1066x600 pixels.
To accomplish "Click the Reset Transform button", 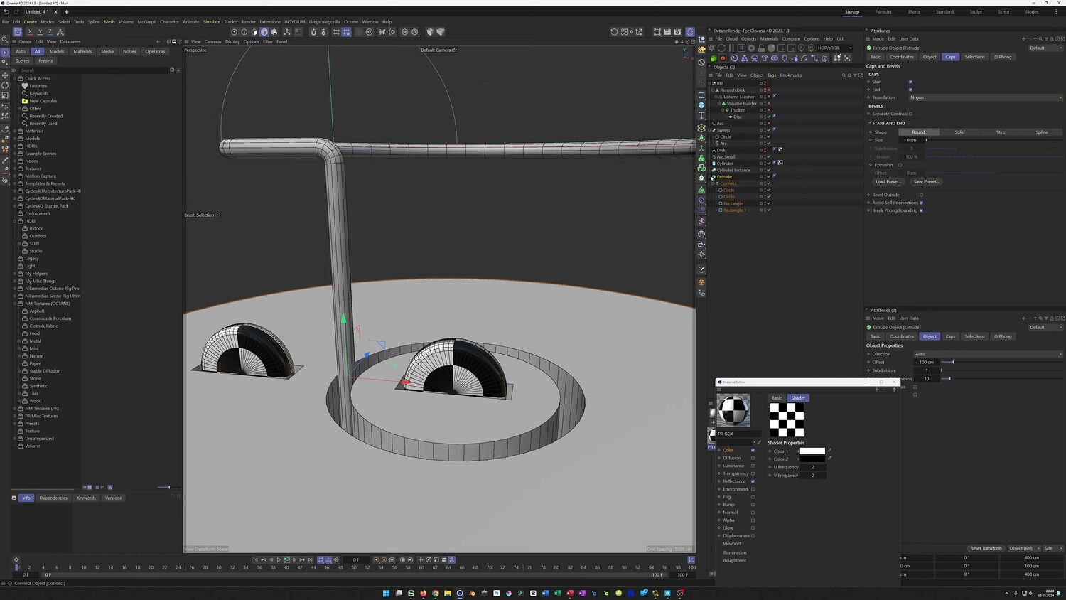I will pos(986,548).
